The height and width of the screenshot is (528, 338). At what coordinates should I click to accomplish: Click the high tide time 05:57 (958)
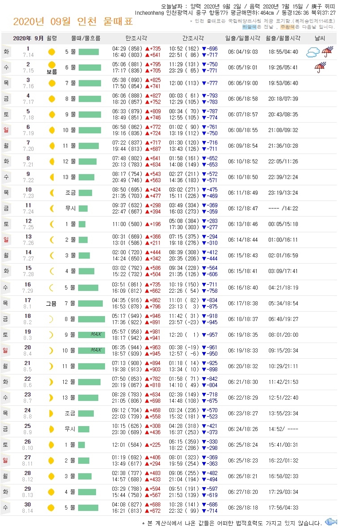tap(127, 332)
